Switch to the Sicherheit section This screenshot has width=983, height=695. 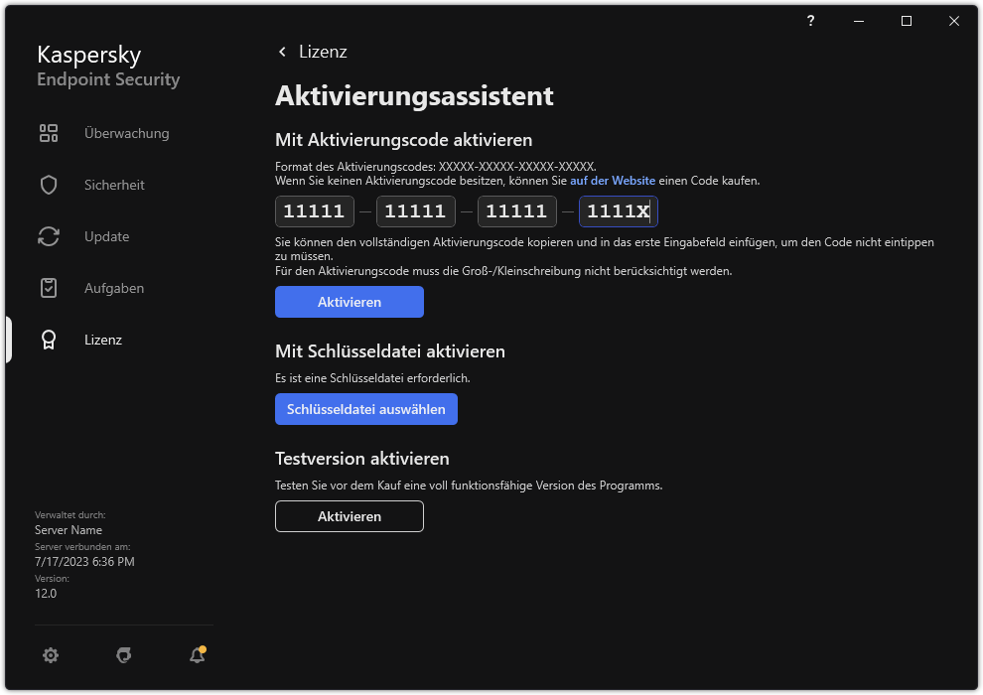click(112, 185)
